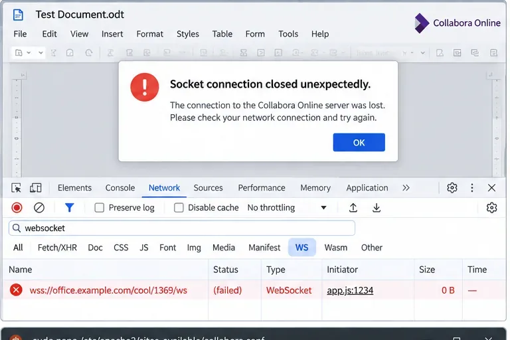This screenshot has width=510, height=340.
Task: Toggle the WS request filter
Action: [x=302, y=248]
